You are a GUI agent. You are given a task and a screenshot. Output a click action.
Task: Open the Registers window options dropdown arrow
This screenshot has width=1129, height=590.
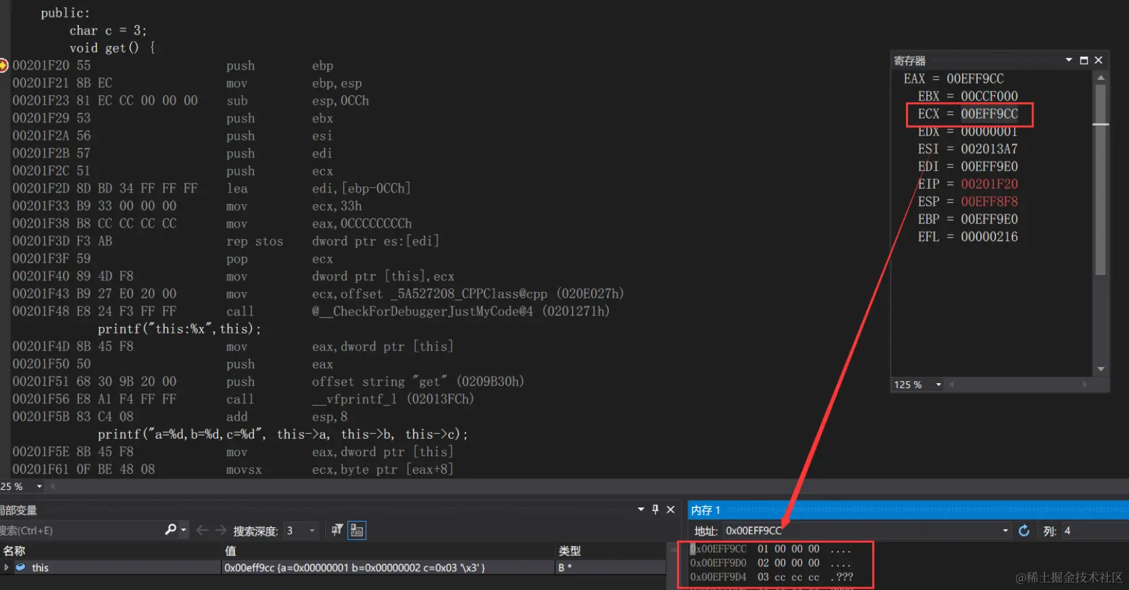(x=1069, y=60)
